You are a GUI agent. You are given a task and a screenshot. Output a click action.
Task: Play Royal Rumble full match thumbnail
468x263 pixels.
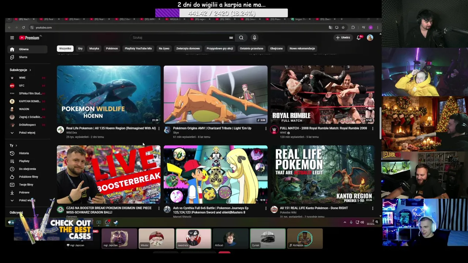(x=322, y=95)
